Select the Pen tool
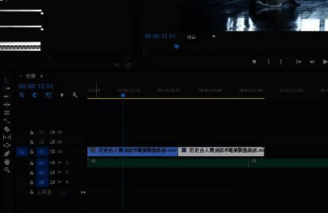This screenshot has width=328, height=213. [x=7, y=153]
